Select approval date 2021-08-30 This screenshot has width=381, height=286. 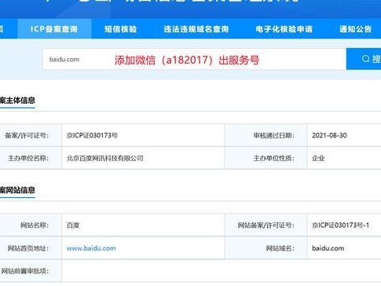coord(329,135)
